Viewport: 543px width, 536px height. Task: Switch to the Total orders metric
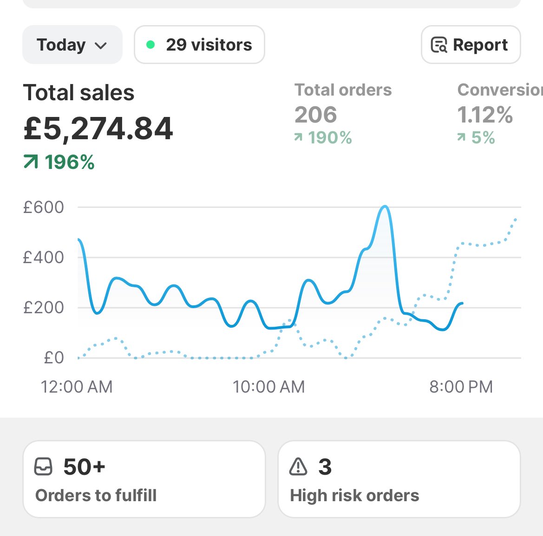click(x=343, y=111)
